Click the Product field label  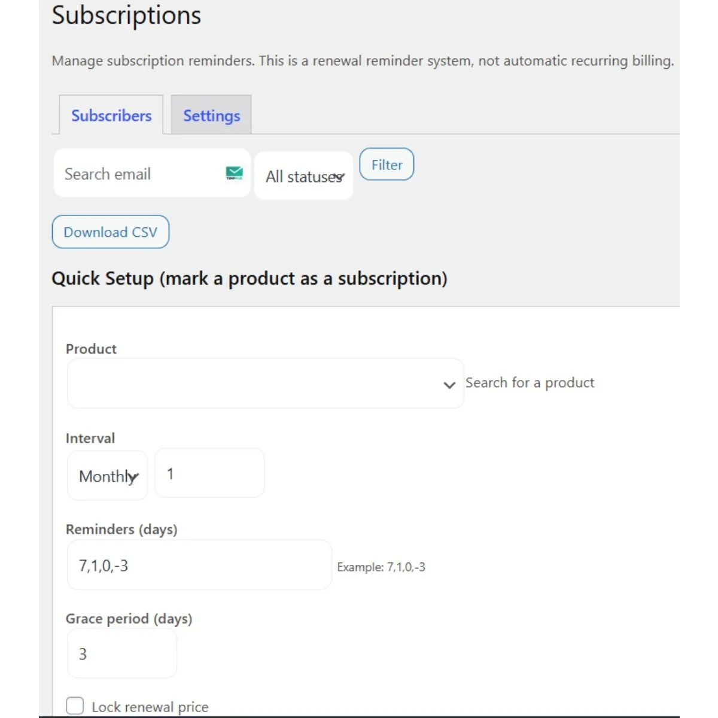tap(91, 349)
